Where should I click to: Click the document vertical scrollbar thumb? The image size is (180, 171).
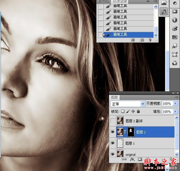coord(167,70)
